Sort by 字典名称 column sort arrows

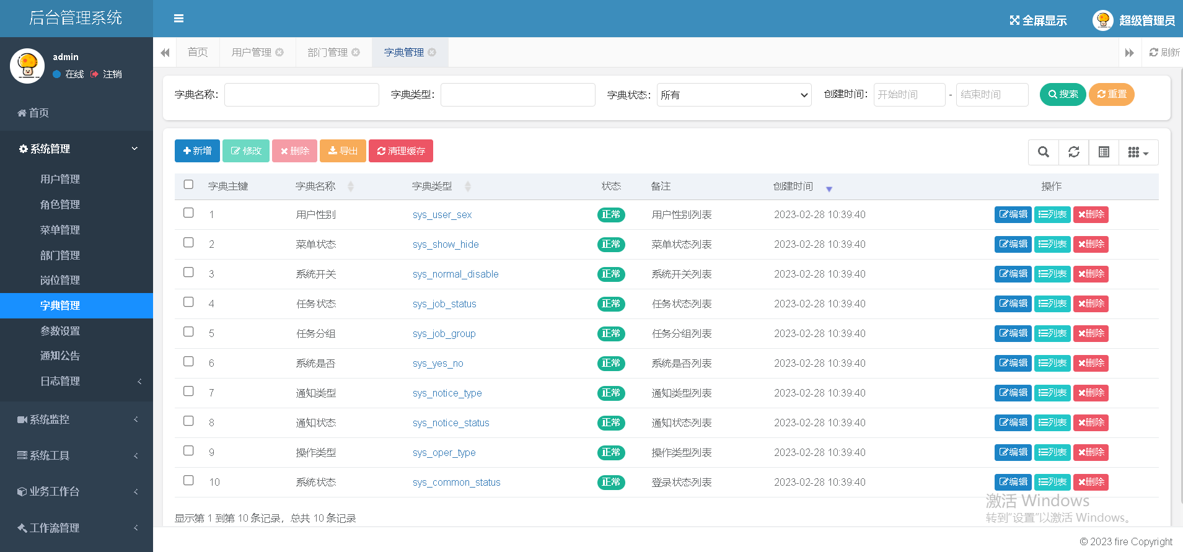click(x=351, y=186)
